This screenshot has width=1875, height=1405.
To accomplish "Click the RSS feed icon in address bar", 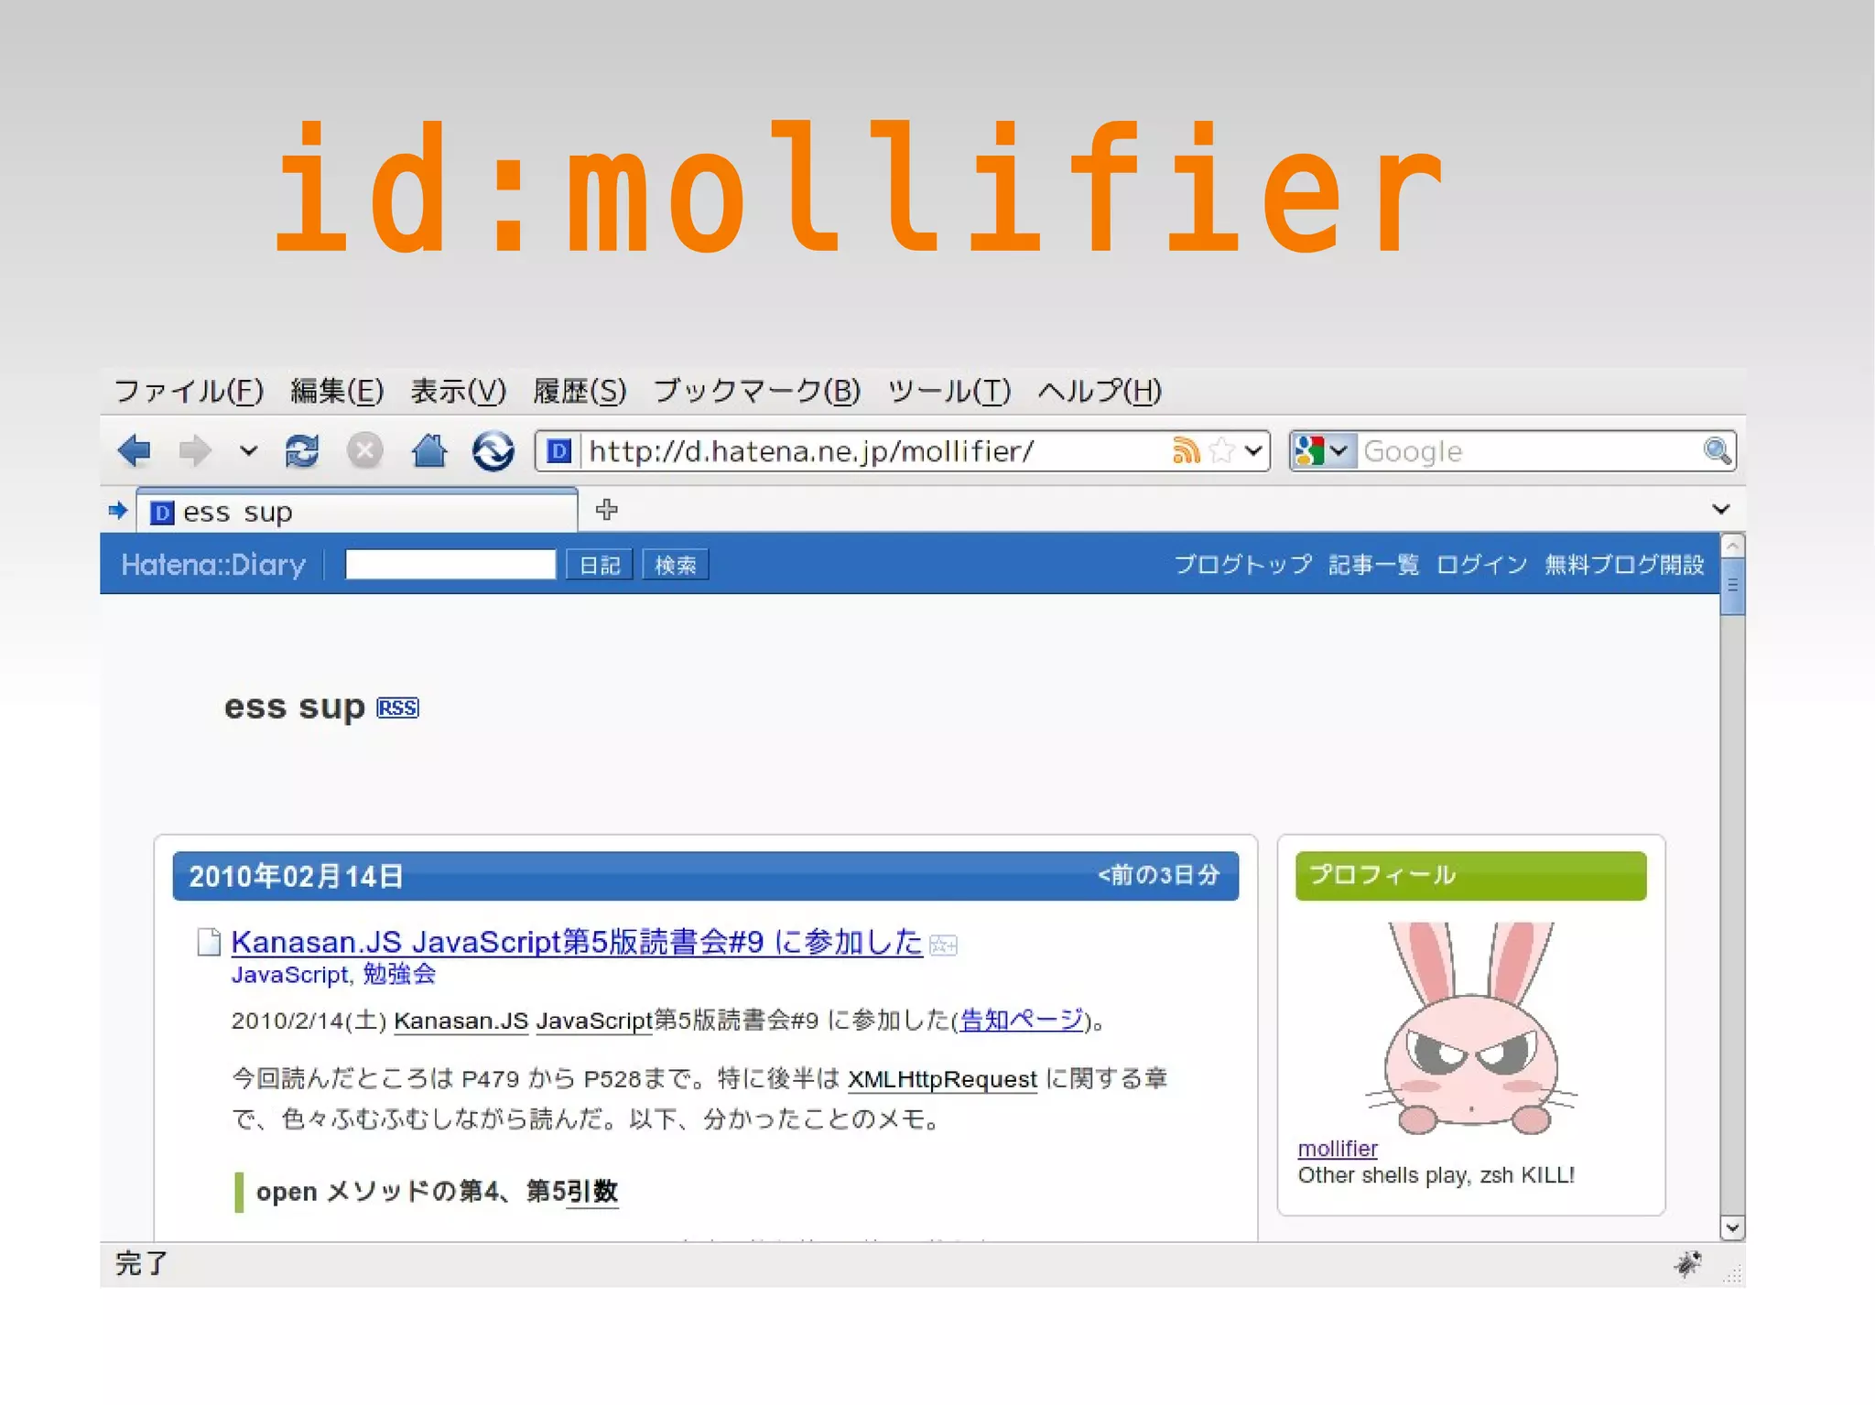I will 1185,450.
